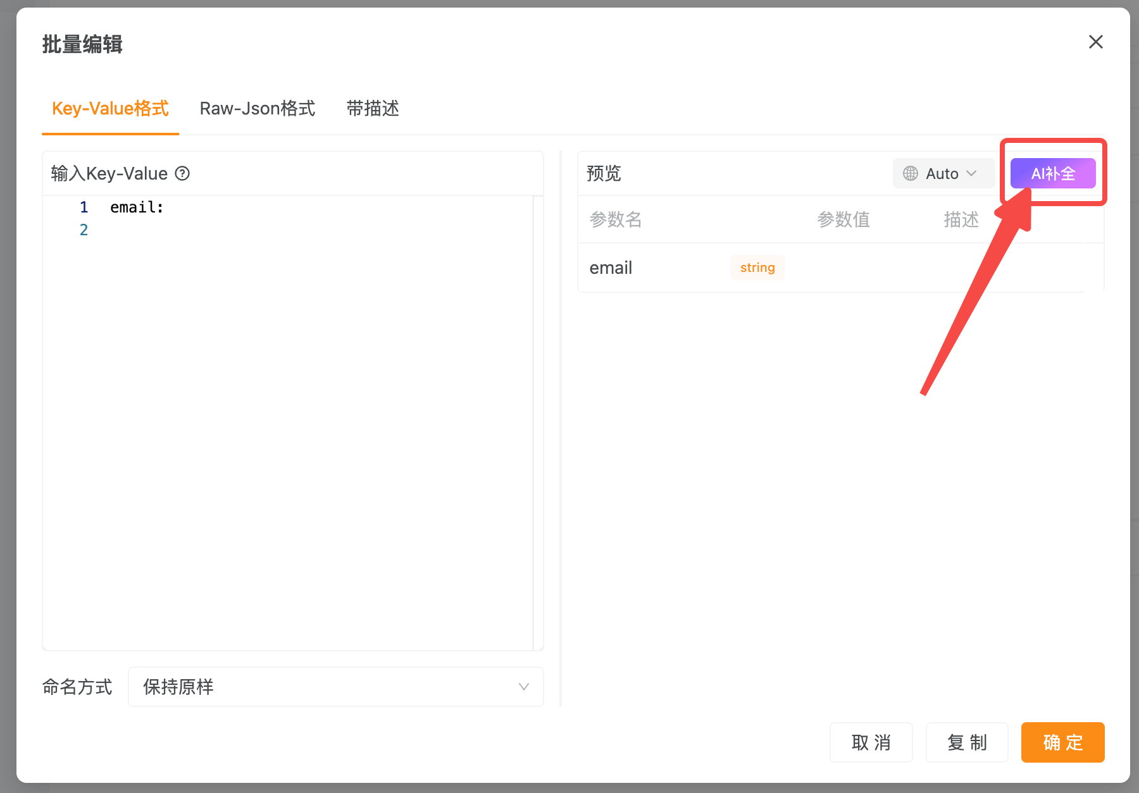This screenshot has width=1139, height=793.
Task: Select the Key-Value格式 tab
Action: [109, 108]
